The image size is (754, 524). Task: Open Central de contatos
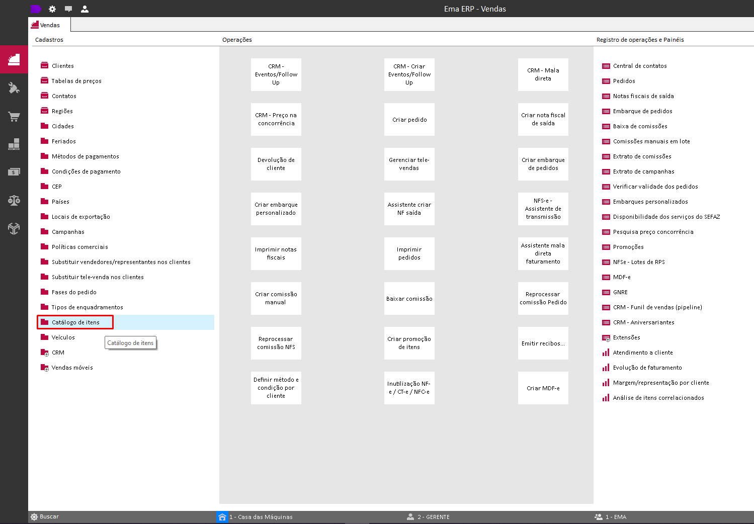click(x=640, y=66)
